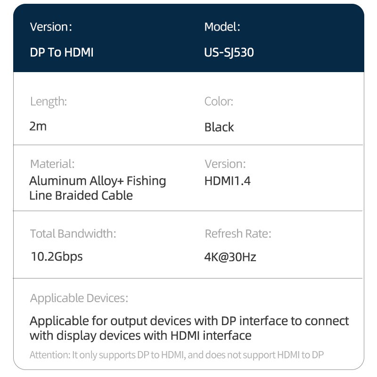The height and width of the screenshot is (377, 377).
Task: Click the Version label in the dark header
Action: [x=51, y=27]
